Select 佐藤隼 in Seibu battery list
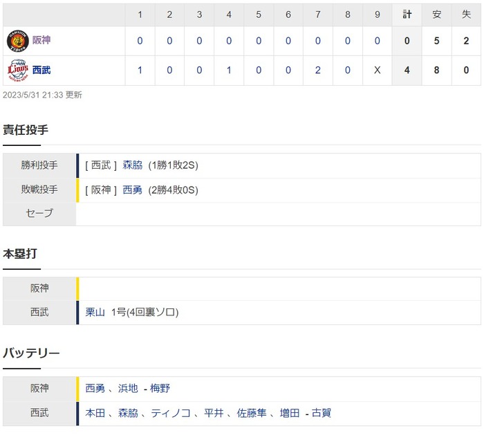The image size is (484, 435). pyautogui.click(x=252, y=413)
